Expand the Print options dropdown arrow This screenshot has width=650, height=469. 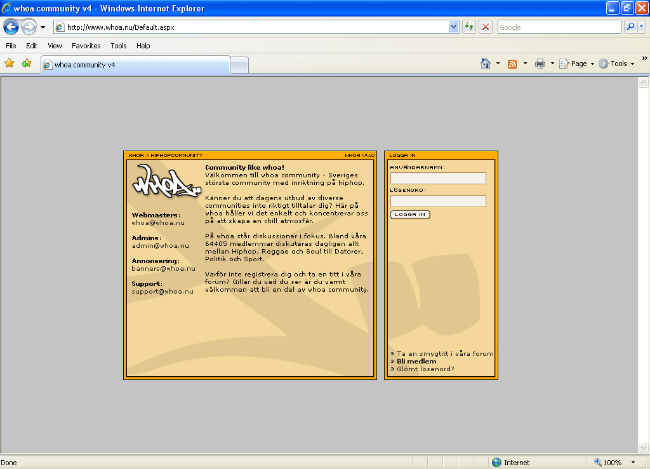552,64
